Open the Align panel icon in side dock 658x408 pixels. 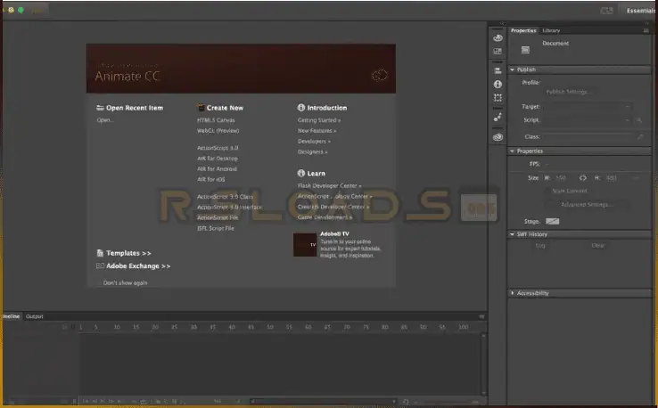[498, 69]
